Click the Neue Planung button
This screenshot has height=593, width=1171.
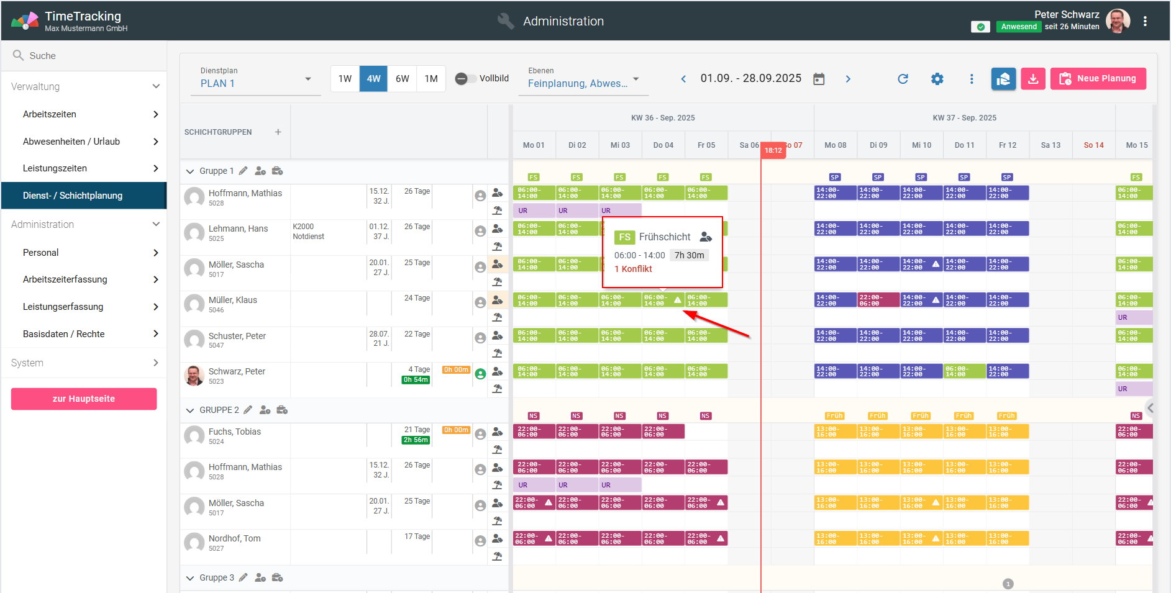(1098, 79)
